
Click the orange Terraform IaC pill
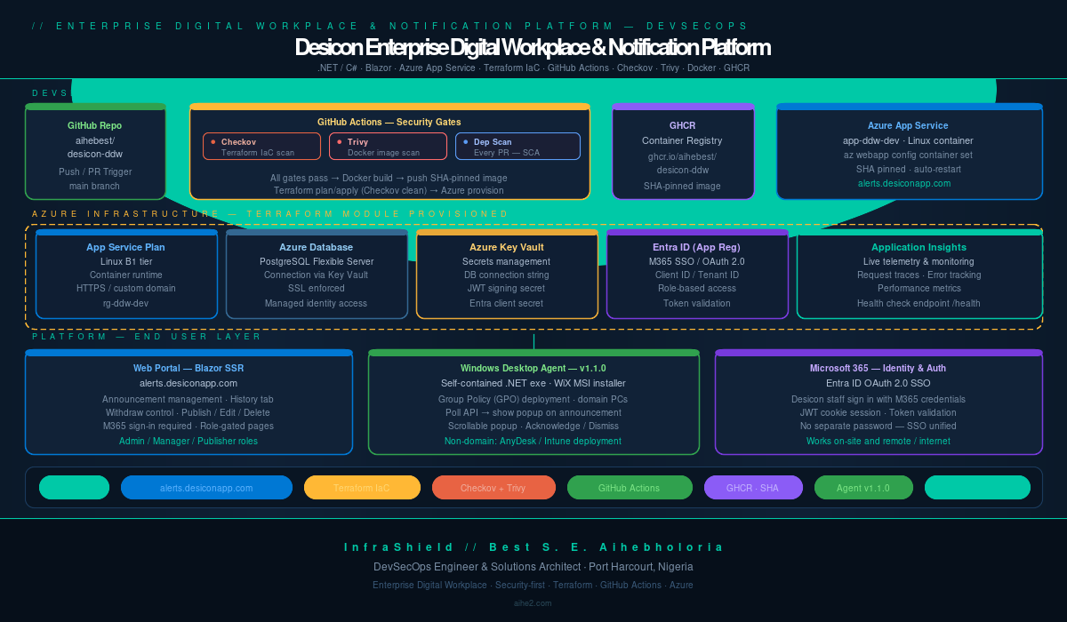362,488
